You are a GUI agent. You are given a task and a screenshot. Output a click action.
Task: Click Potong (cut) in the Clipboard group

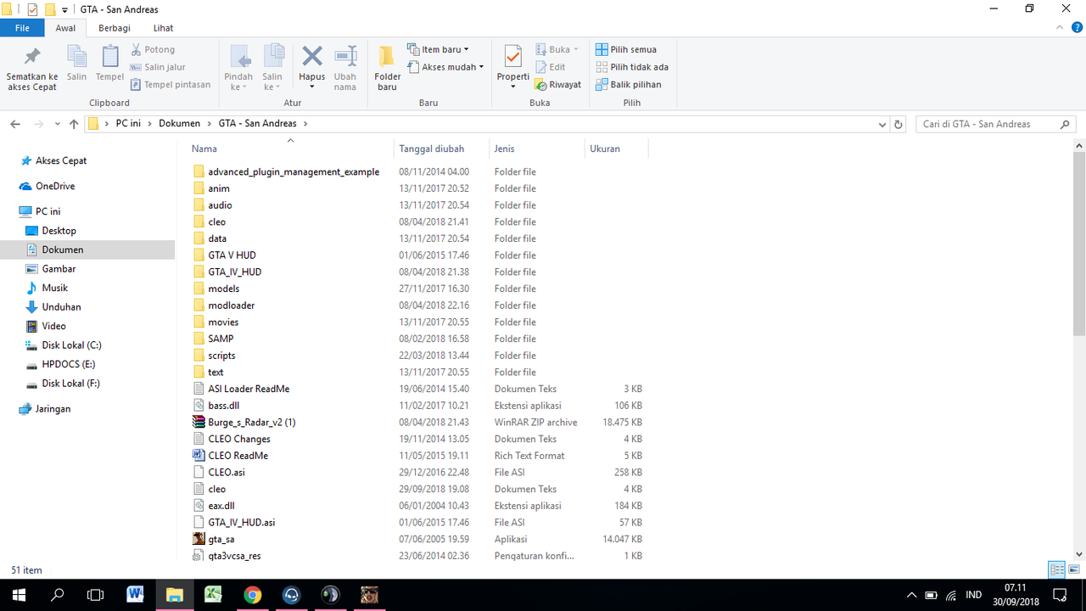tap(153, 49)
